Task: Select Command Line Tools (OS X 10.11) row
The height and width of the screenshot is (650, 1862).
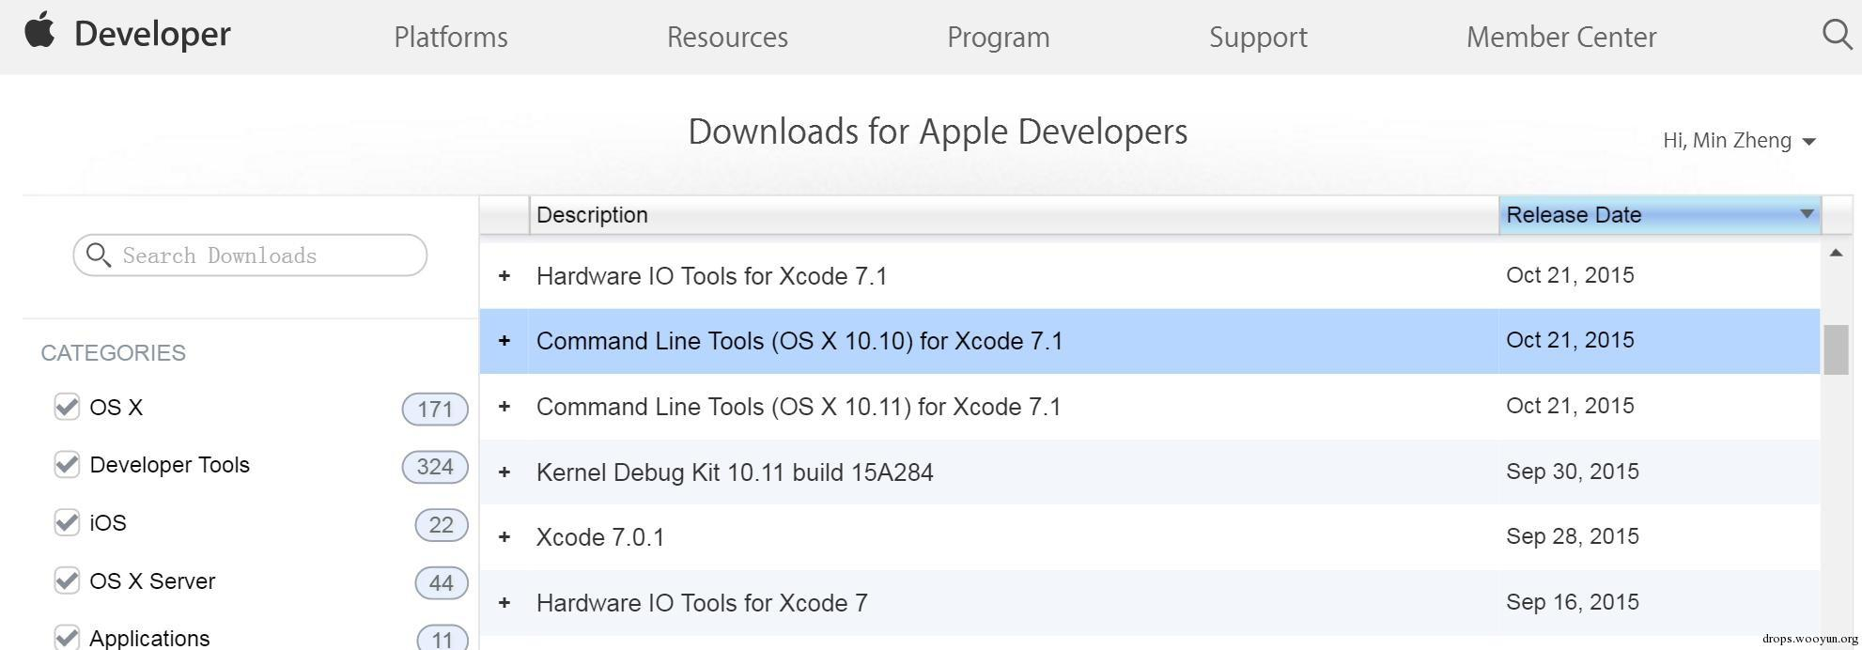Action: click(799, 407)
